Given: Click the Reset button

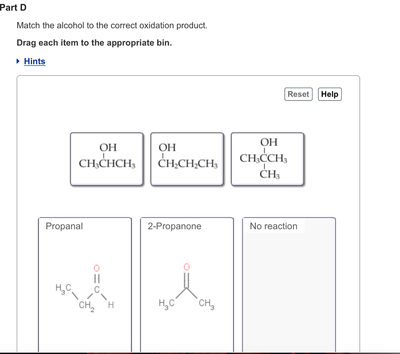Looking at the screenshot, I should 298,94.
